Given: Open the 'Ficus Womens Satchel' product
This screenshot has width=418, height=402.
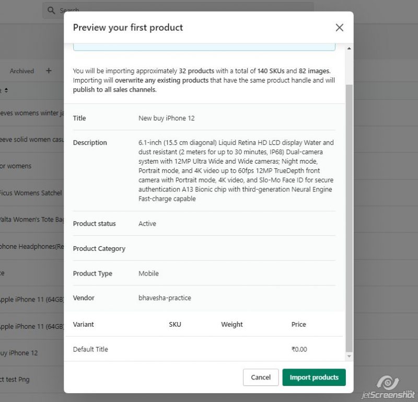Looking at the screenshot, I should pyautogui.click(x=26, y=192).
